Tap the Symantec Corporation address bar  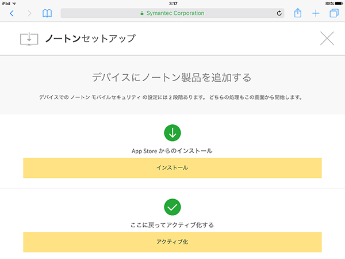[172, 13]
